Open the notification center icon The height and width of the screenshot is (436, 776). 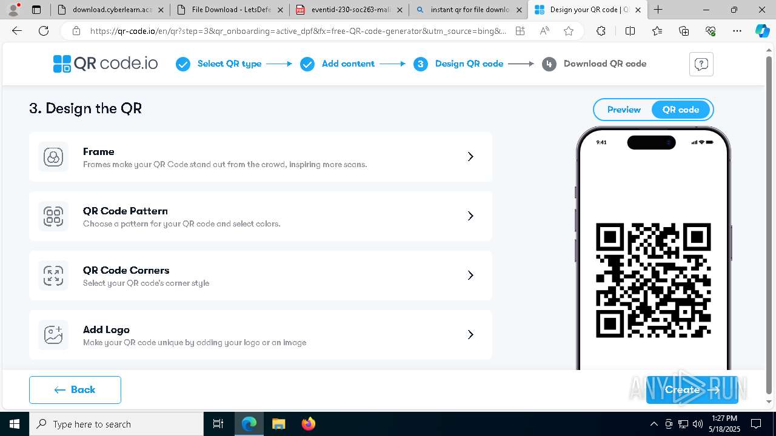tap(756, 424)
